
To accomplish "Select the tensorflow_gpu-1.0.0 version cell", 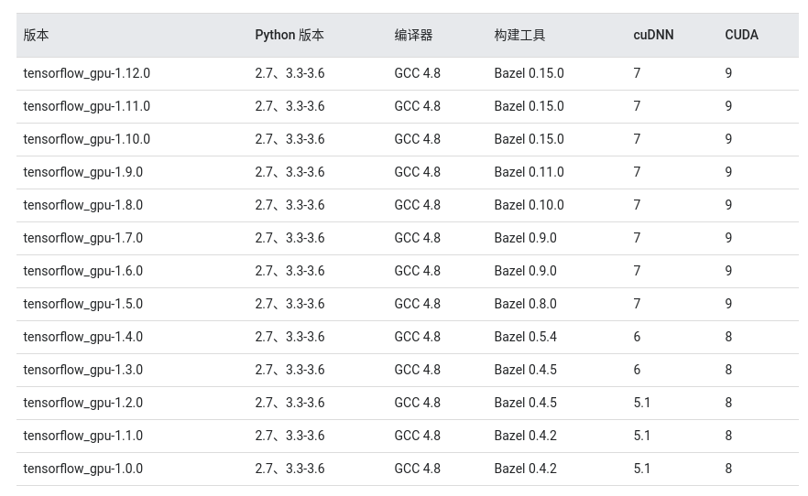I will pyautogui.click(x=83, y=469).
